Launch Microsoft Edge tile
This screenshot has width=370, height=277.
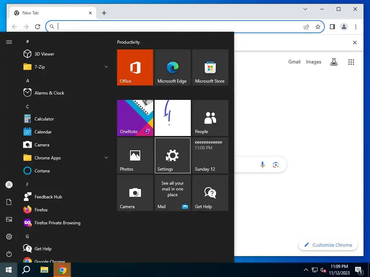[172, 67]
